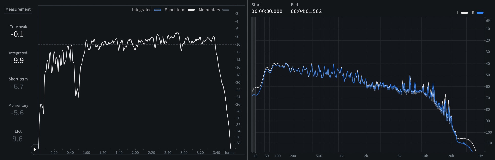This screenshot has width=495, height=160.
Task: Click the Hz unit label
Action: pyautogui.click(x=481, y=156)
